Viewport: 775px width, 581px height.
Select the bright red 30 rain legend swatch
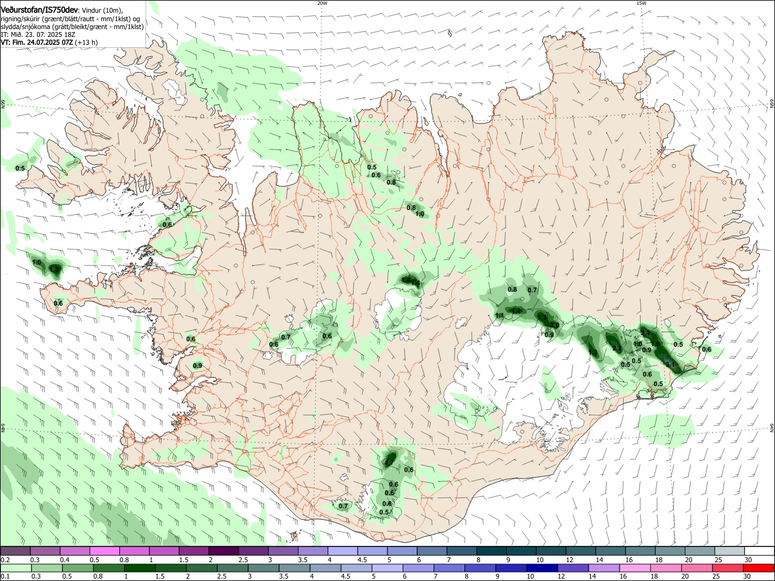coord(759,568)
